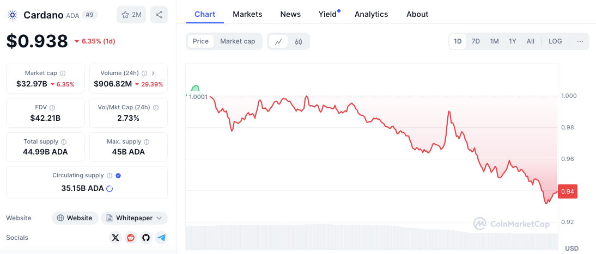Select the 7D time range
This screenshot has width=596, height=254.
[476, 41]
